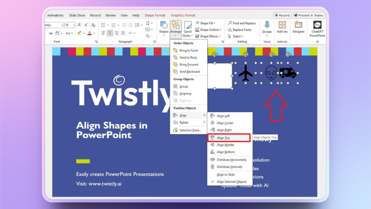Open the Review tab
Screen dimensions: 371x209
(x=111, y=15)
